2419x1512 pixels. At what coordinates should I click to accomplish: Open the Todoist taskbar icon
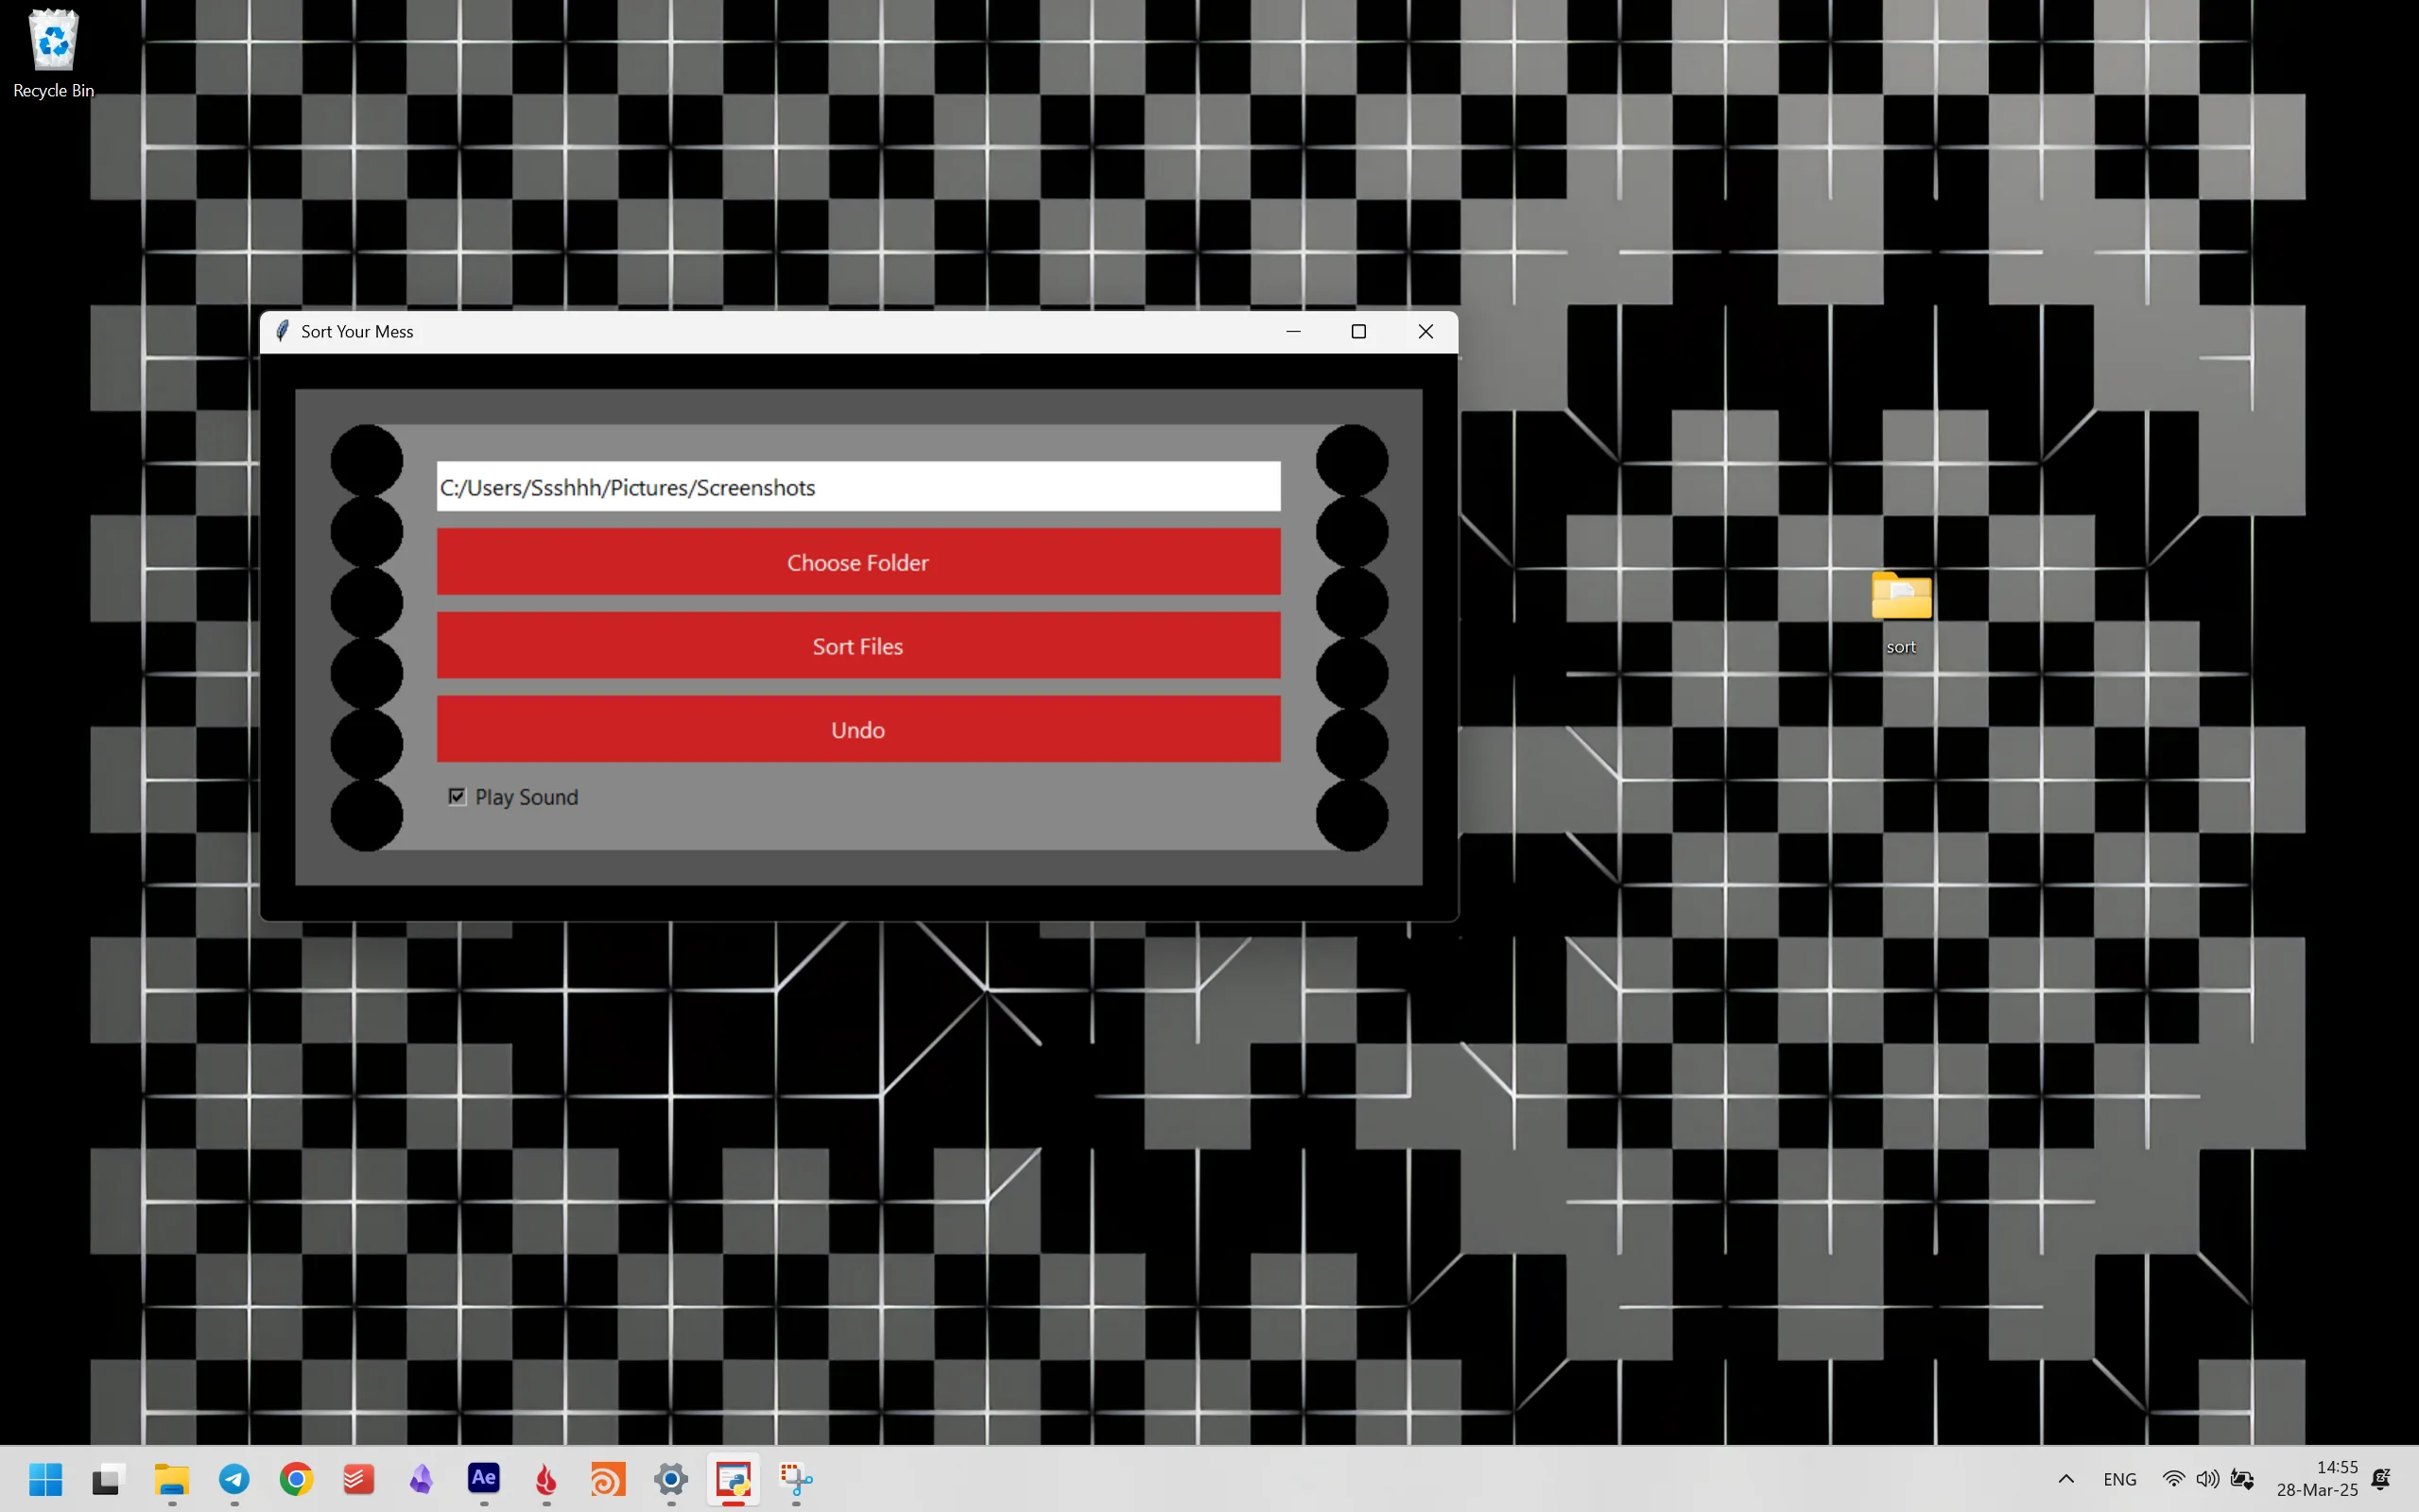[359, 1479]
